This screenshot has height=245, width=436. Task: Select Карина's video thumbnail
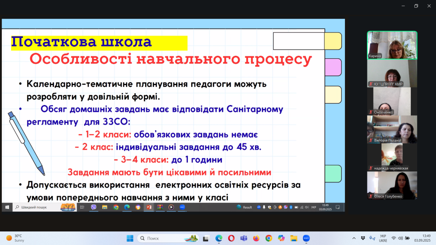pos(392,45)
